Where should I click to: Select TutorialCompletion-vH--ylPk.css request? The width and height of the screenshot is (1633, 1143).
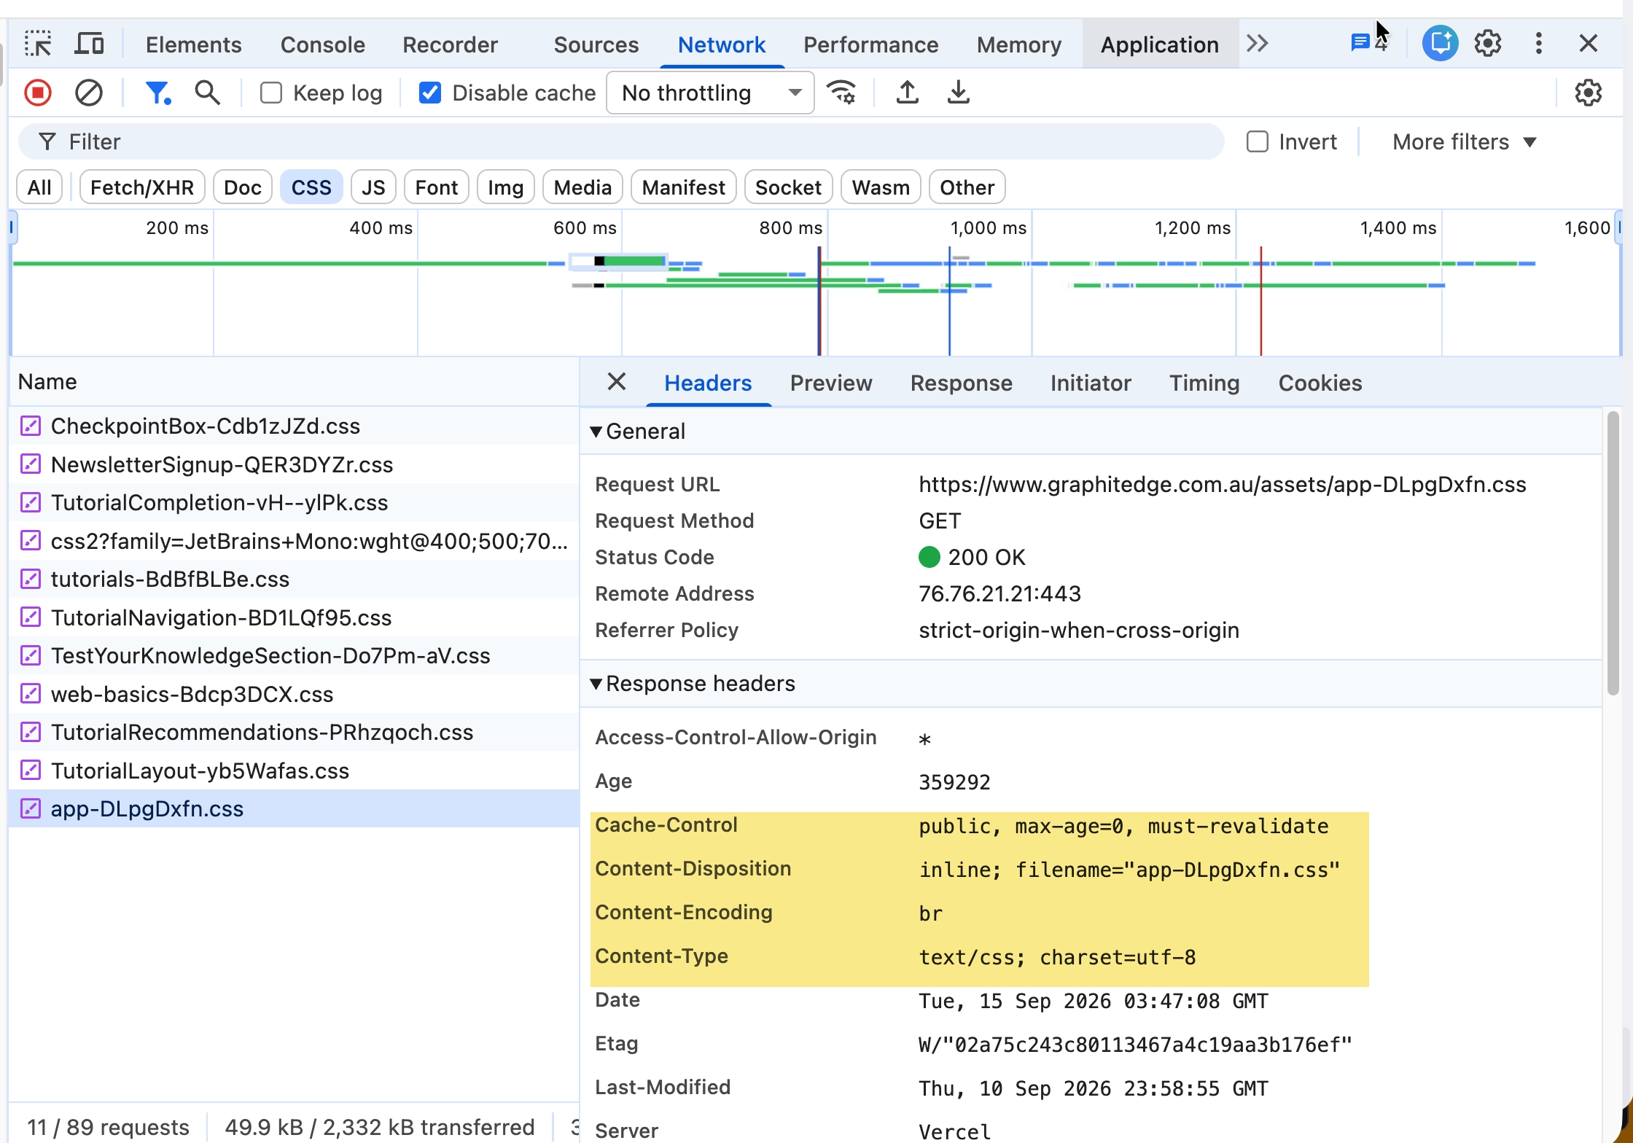295,502
